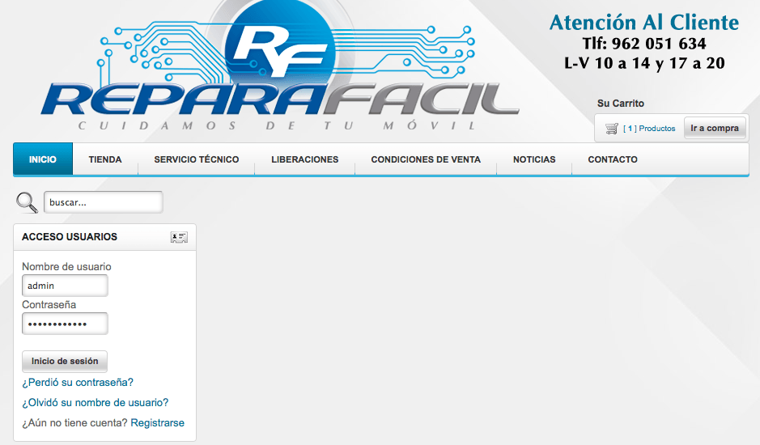760x445 pixels.
Task: Open the NOTICIAS menu item
Action: click(534, 159)
